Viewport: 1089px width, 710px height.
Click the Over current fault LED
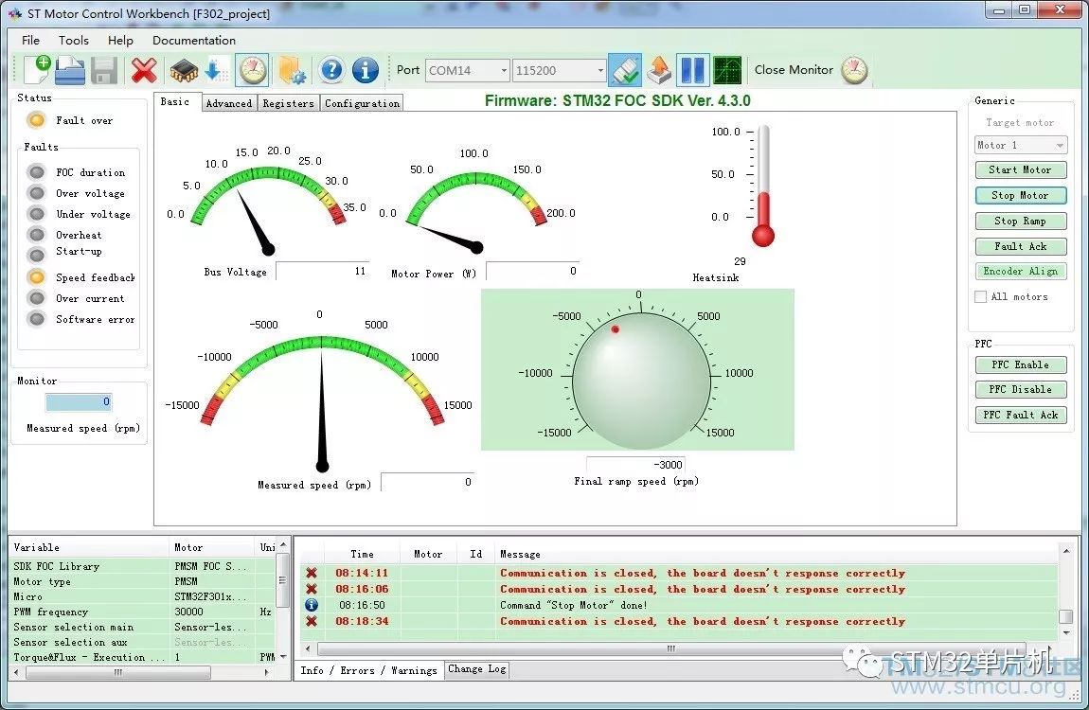click(x=36, y=298)
